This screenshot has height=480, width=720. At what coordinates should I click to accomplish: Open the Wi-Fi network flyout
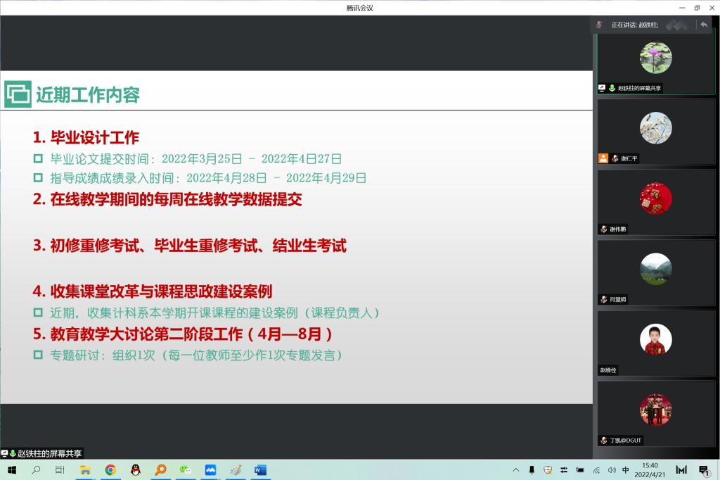(x=596, y=470)
